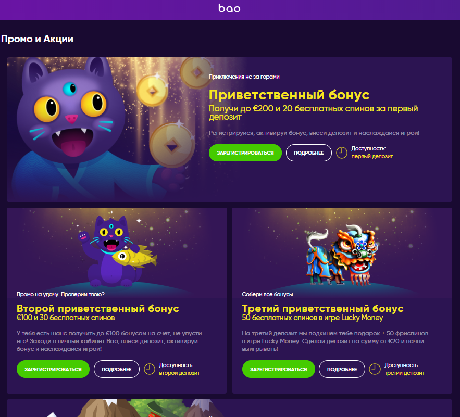Click the clock icon beside второй депозит
460x417 pixels.
click(150, 369)
